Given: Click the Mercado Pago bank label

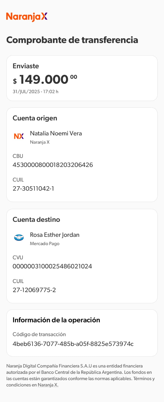Looking at the screenshot, I should [45, 244].
